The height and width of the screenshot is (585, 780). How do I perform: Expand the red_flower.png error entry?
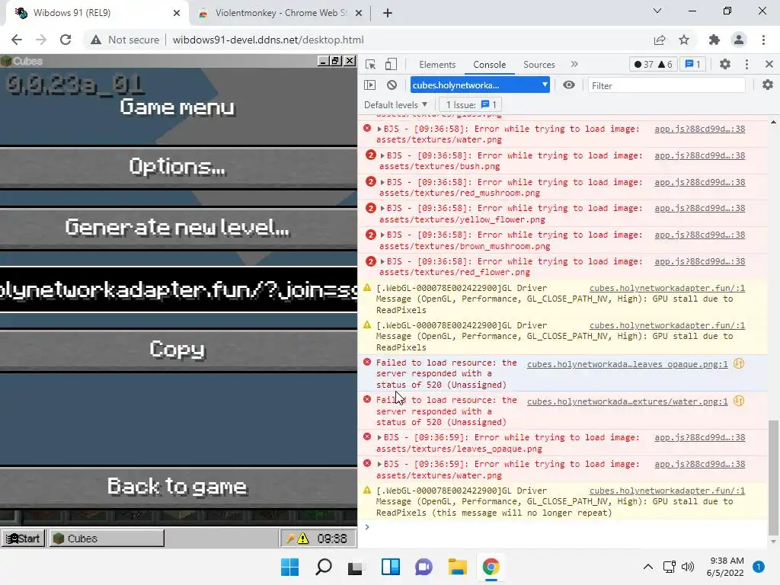point(382,262)
